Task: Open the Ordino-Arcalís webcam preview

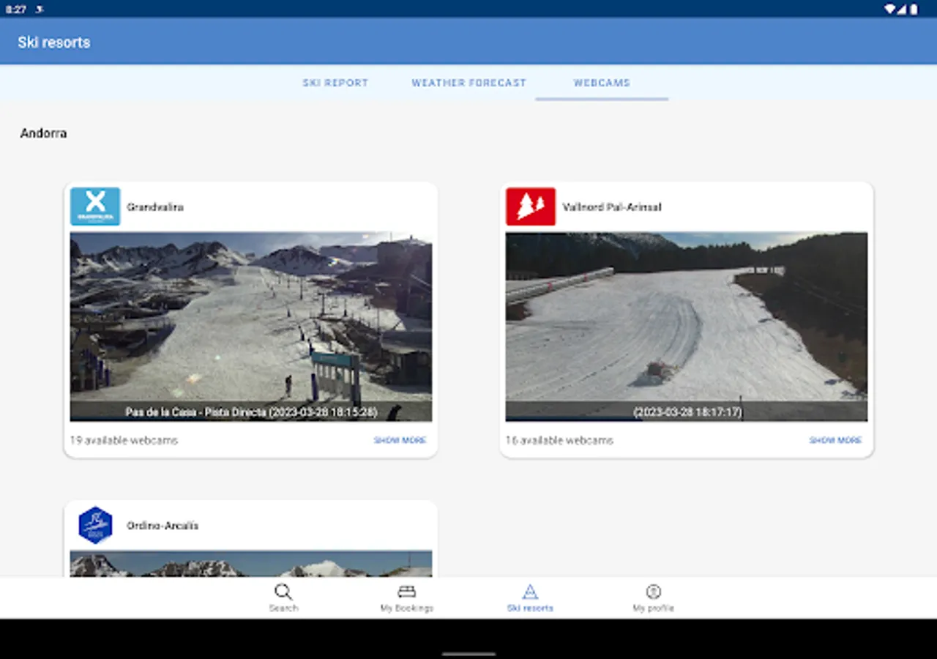Action: pos(251,563)
